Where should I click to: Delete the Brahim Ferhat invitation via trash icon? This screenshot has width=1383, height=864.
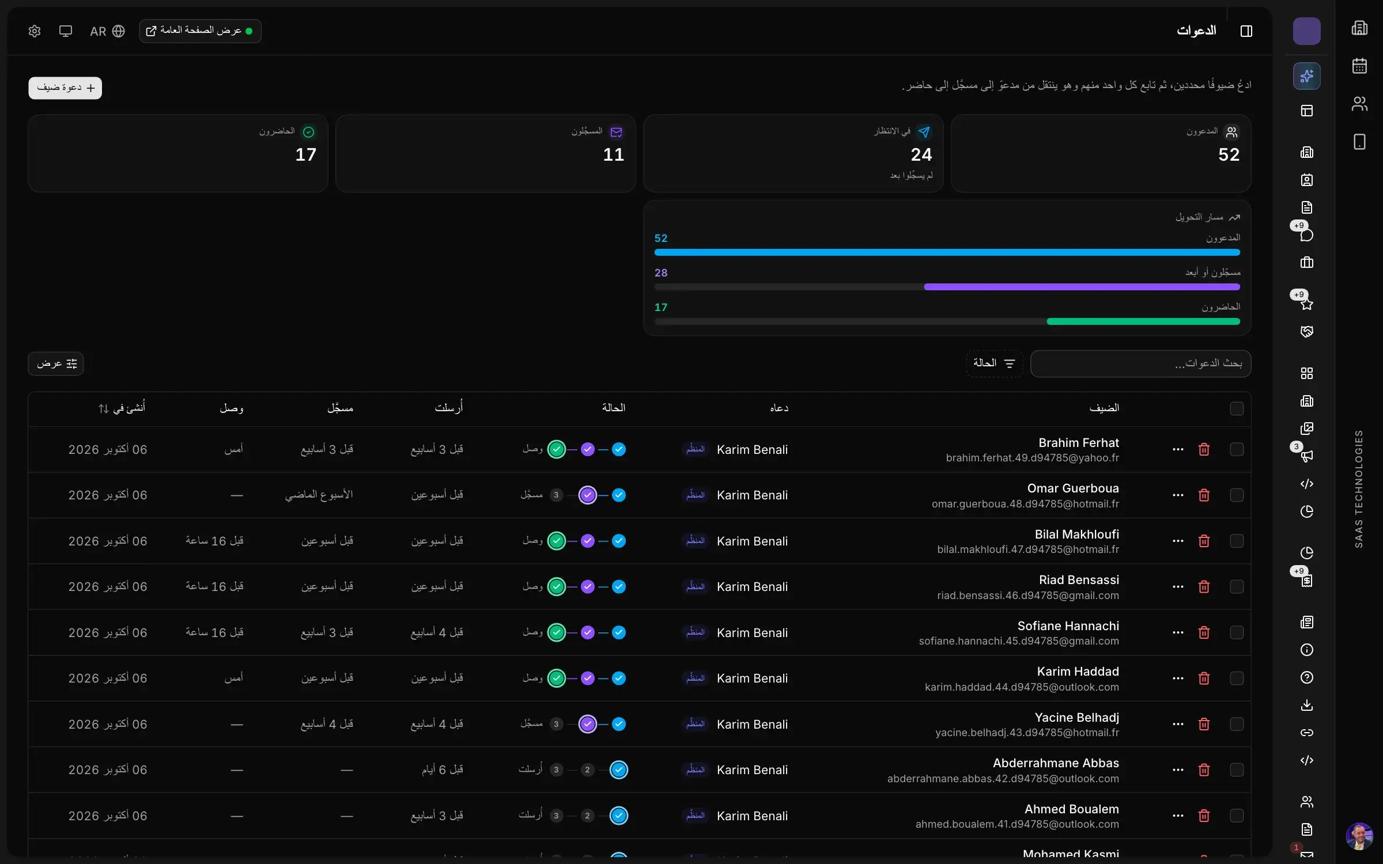(1204, 449)
